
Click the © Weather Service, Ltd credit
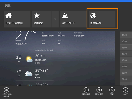[x=44, y=50]
